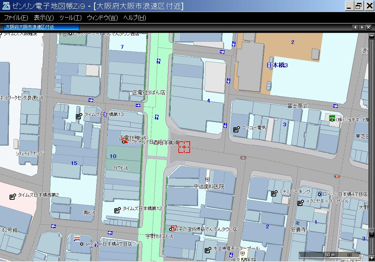Click minus button atop zoom slider

372,36
